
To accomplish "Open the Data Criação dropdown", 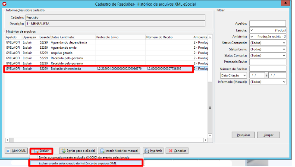I will click(x=233, y=76).
